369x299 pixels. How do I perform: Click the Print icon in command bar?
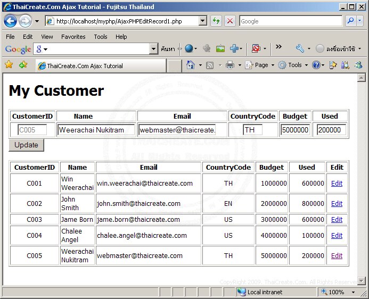230,65
